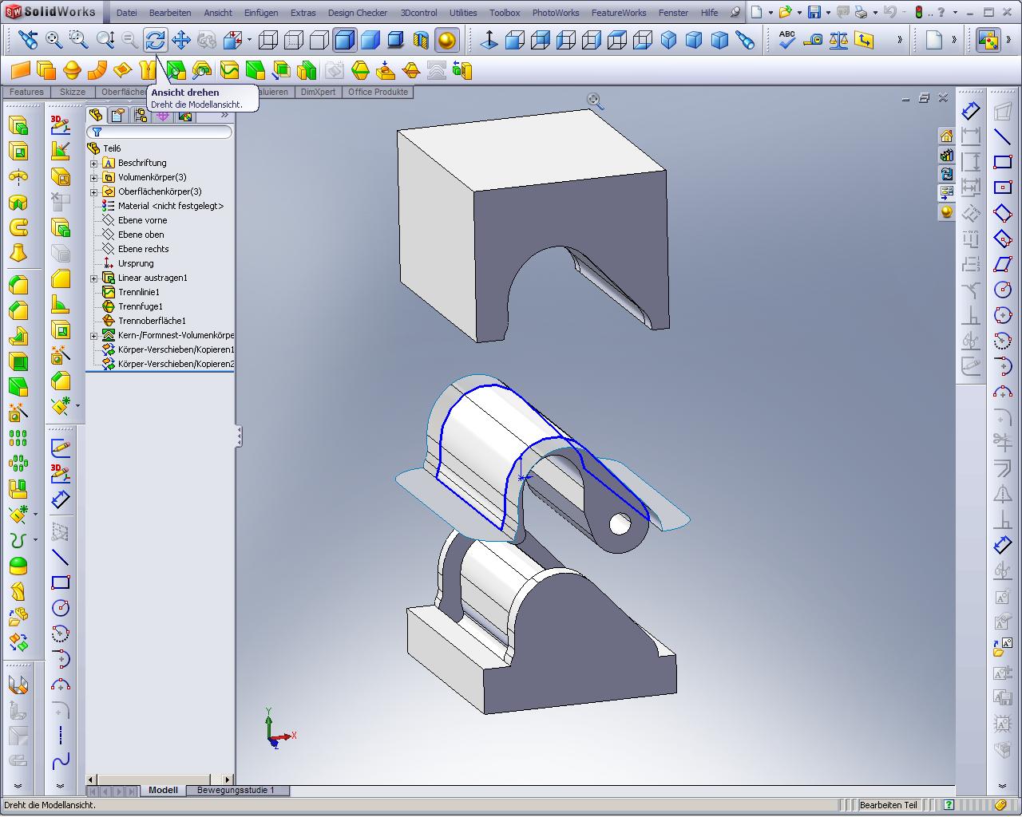Expand the Volumenkörper(3) folder
This screenshot has height=817, width=1022.
(x=93, y=177)
